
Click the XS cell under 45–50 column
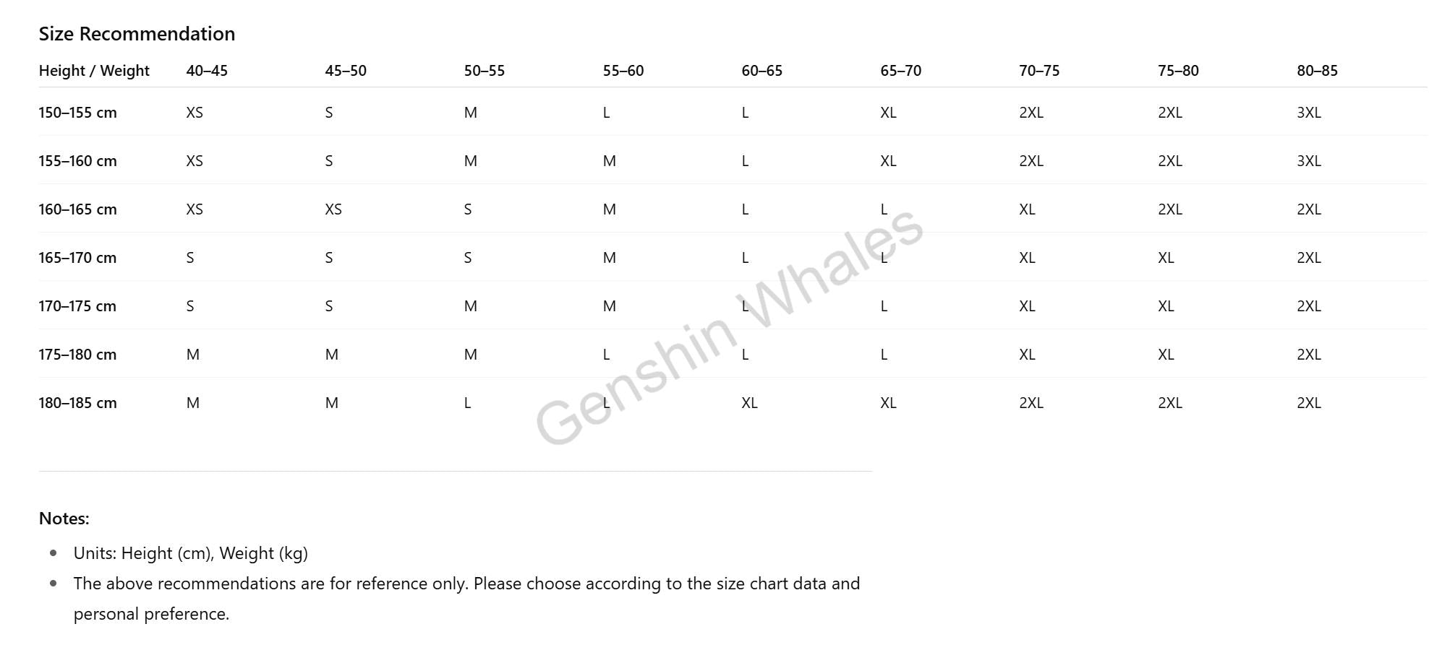333,209
